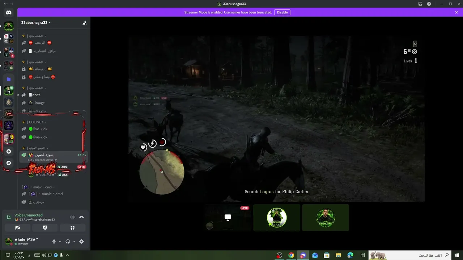This screenshot has height=260, width=463.
Task: Open fade_MS user profile panel
Action: pos(26,241)
